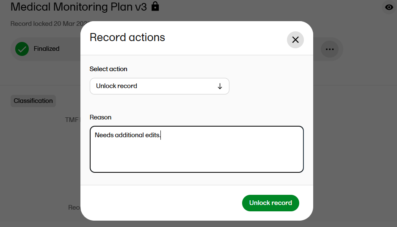The height and width of the screenshot is (227, 397).
Task: Click the Reason field label
Action: click(x=100, y=117)
